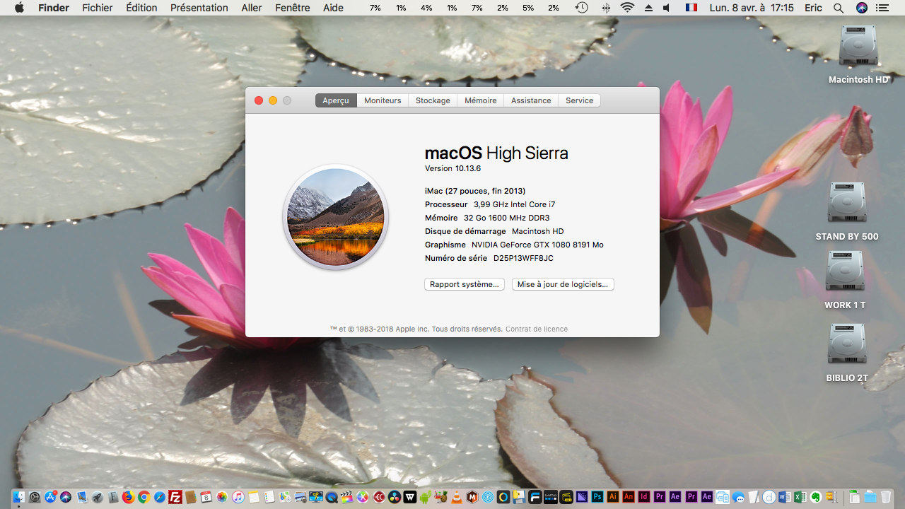The image size is (905, 509).
Task: Click the iMac (27 pouces, fin 2013) text
Action: (475, 191)
